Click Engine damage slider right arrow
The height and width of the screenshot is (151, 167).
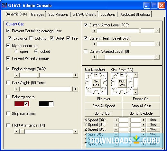76,75
